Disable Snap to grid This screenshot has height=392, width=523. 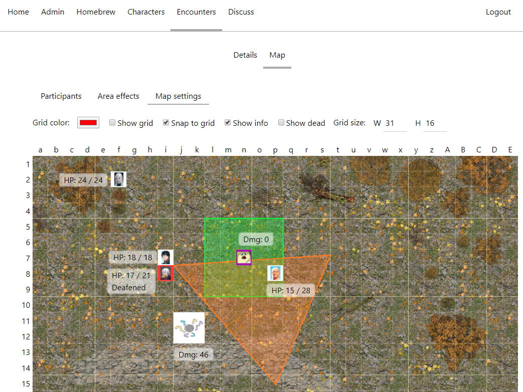pos(166,122)
